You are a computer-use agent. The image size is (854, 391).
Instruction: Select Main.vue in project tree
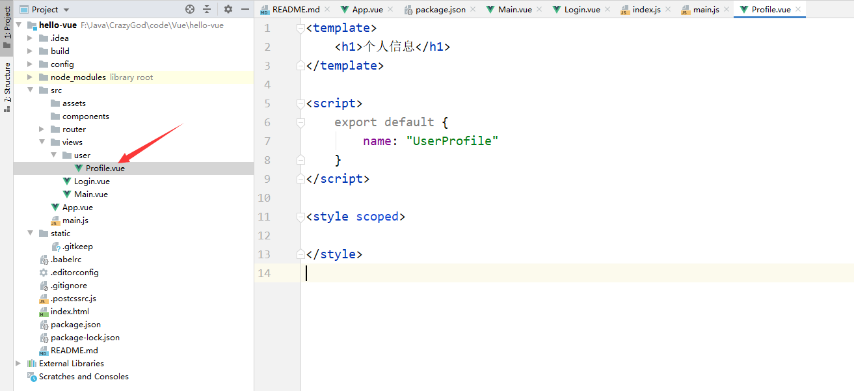coord(91,195)
